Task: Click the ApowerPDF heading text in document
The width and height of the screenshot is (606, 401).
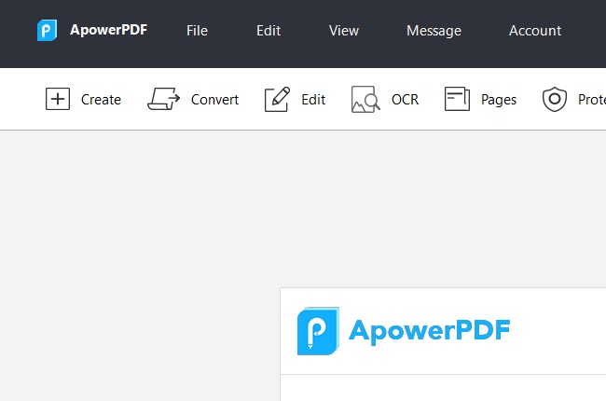Action: 430,331
